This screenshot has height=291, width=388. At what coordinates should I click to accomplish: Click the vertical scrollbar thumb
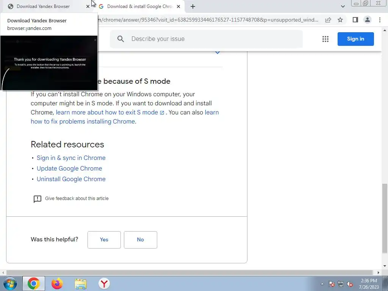pyautogui.click(x=385, y=218)
